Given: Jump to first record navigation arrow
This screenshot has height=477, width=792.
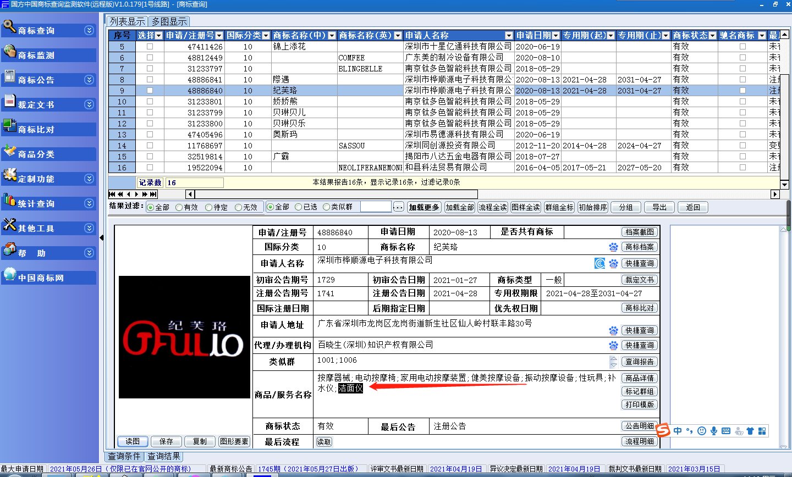Looking at the screenshot, I should tap(112, 194).
